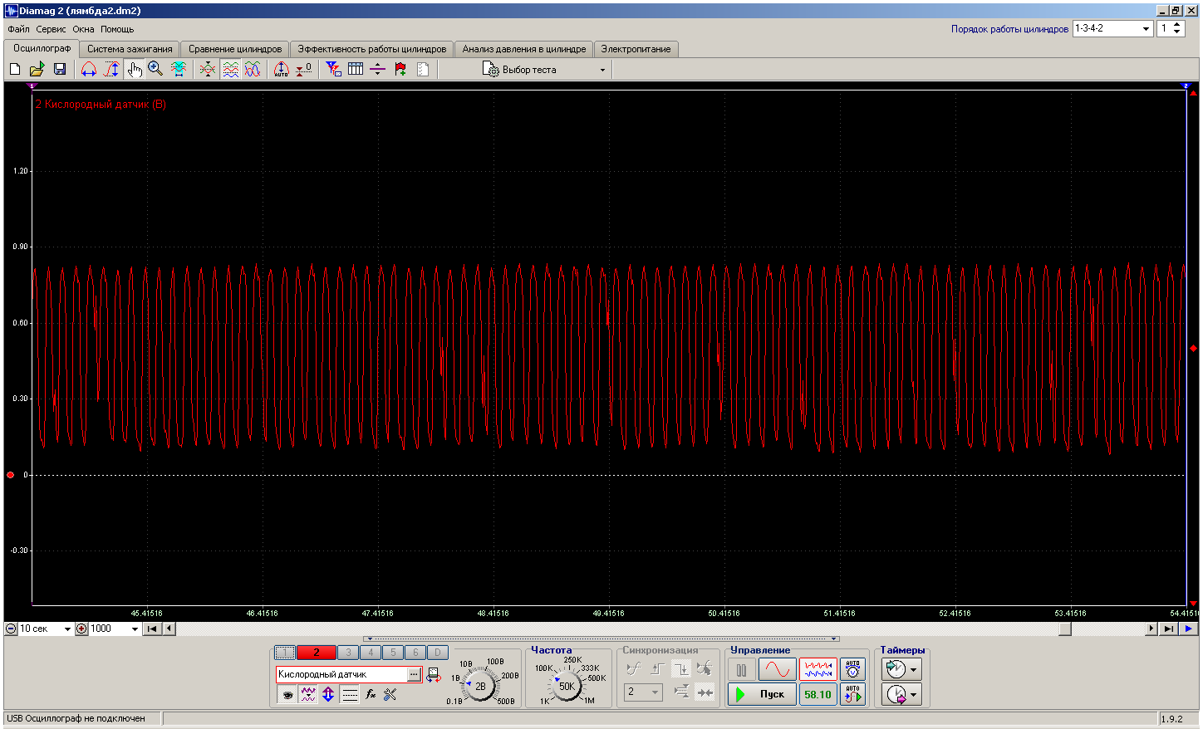Toggle channel signal filter wave icon
Viewport: 1203px width, 729px height.
click(308, 695)
